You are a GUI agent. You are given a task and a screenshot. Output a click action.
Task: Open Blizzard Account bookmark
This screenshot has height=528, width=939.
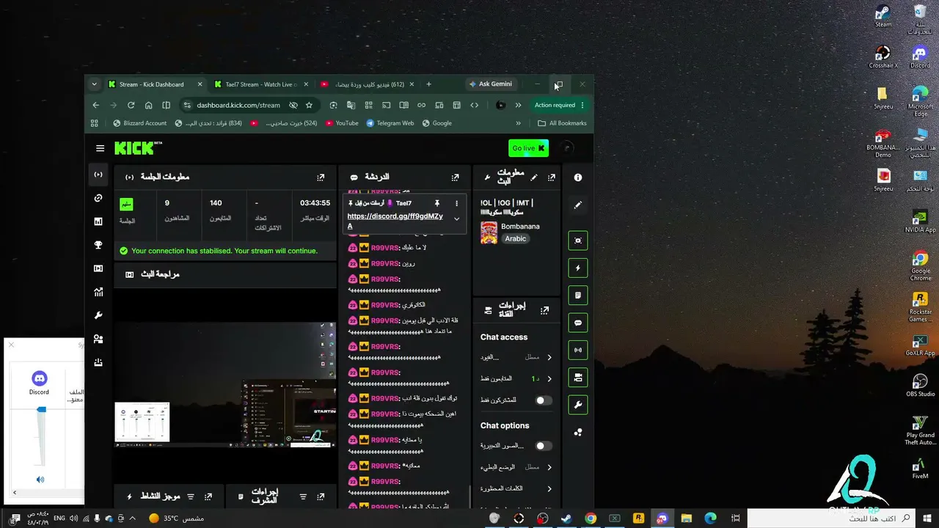click(139, 123)
